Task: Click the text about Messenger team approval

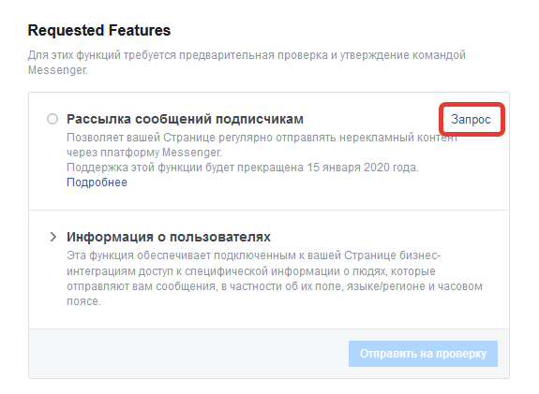Action: click(247, 62)
